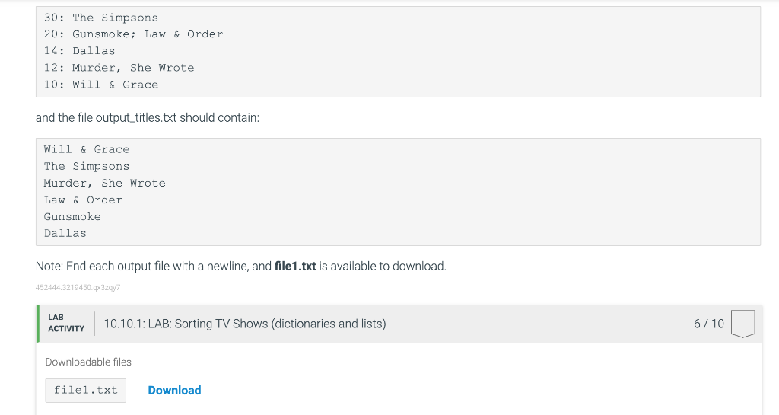Image resolution: width=779 pixels, height=415 pixels.
Task: Click the lab title Sorting TV Shows
Action: pos(244,324)
